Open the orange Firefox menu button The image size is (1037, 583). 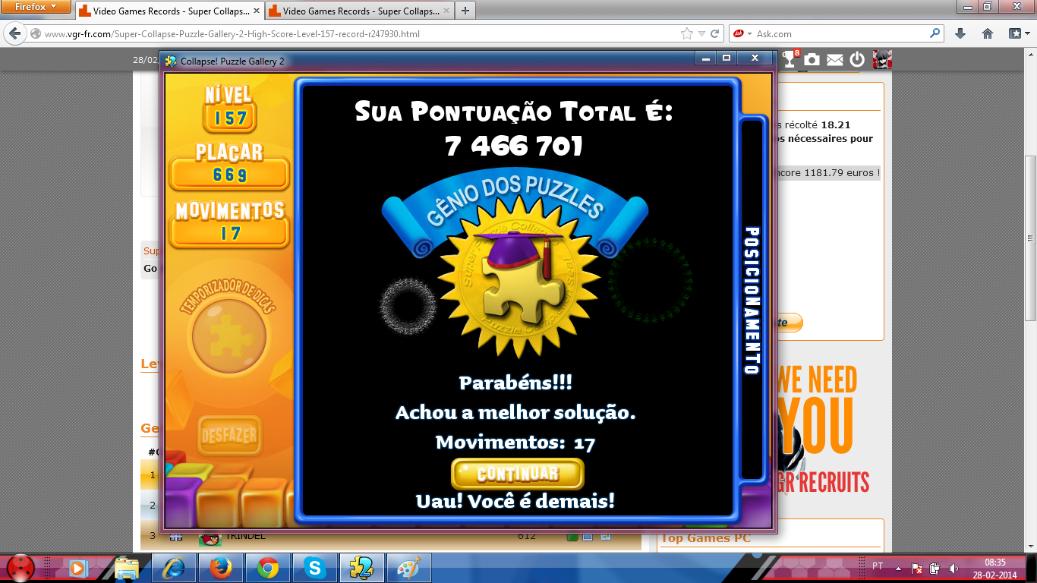tap(35, 7)
